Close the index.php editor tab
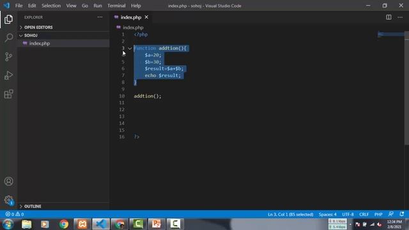Image resolution: width=409 pixels, height=230 pixels. tap(146, 17)
